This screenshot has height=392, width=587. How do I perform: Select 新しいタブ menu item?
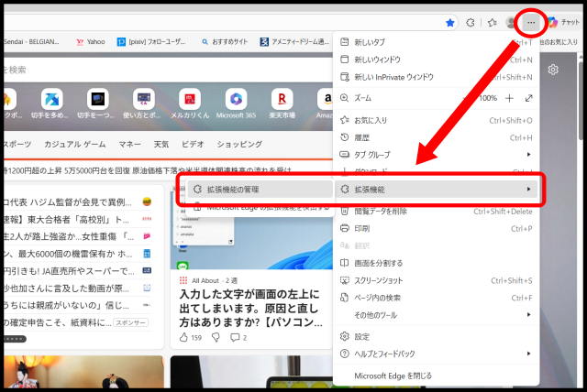pyautogui.click(x=437, y=42)
